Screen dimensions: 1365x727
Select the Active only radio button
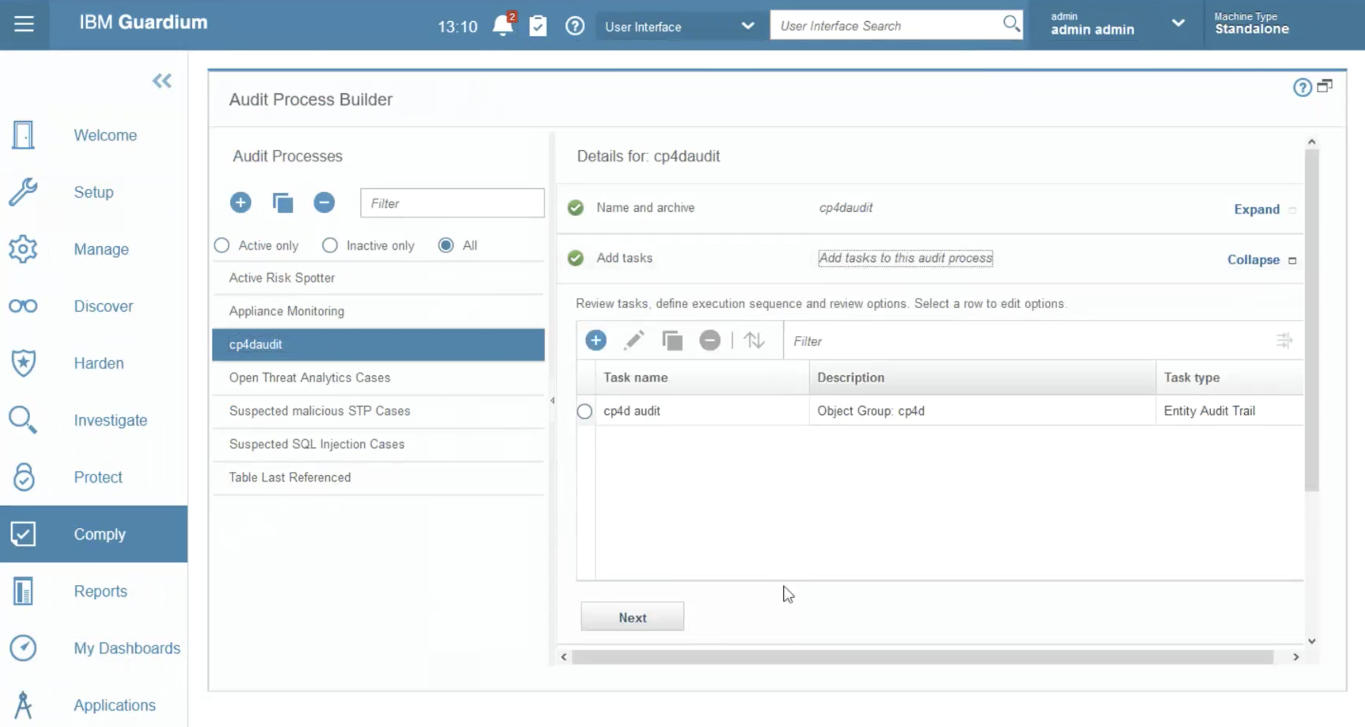point(221,245)
